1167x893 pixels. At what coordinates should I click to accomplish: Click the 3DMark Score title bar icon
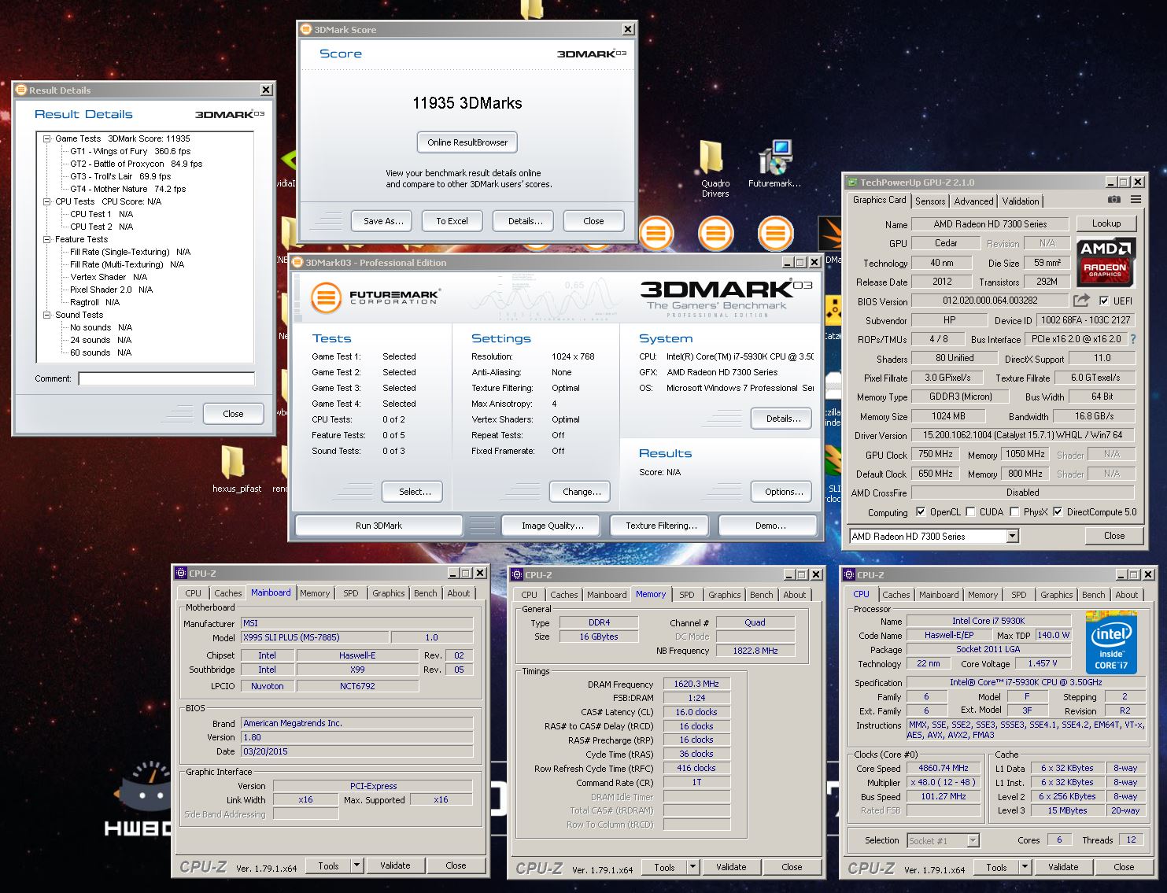click(x=307, y=29)
